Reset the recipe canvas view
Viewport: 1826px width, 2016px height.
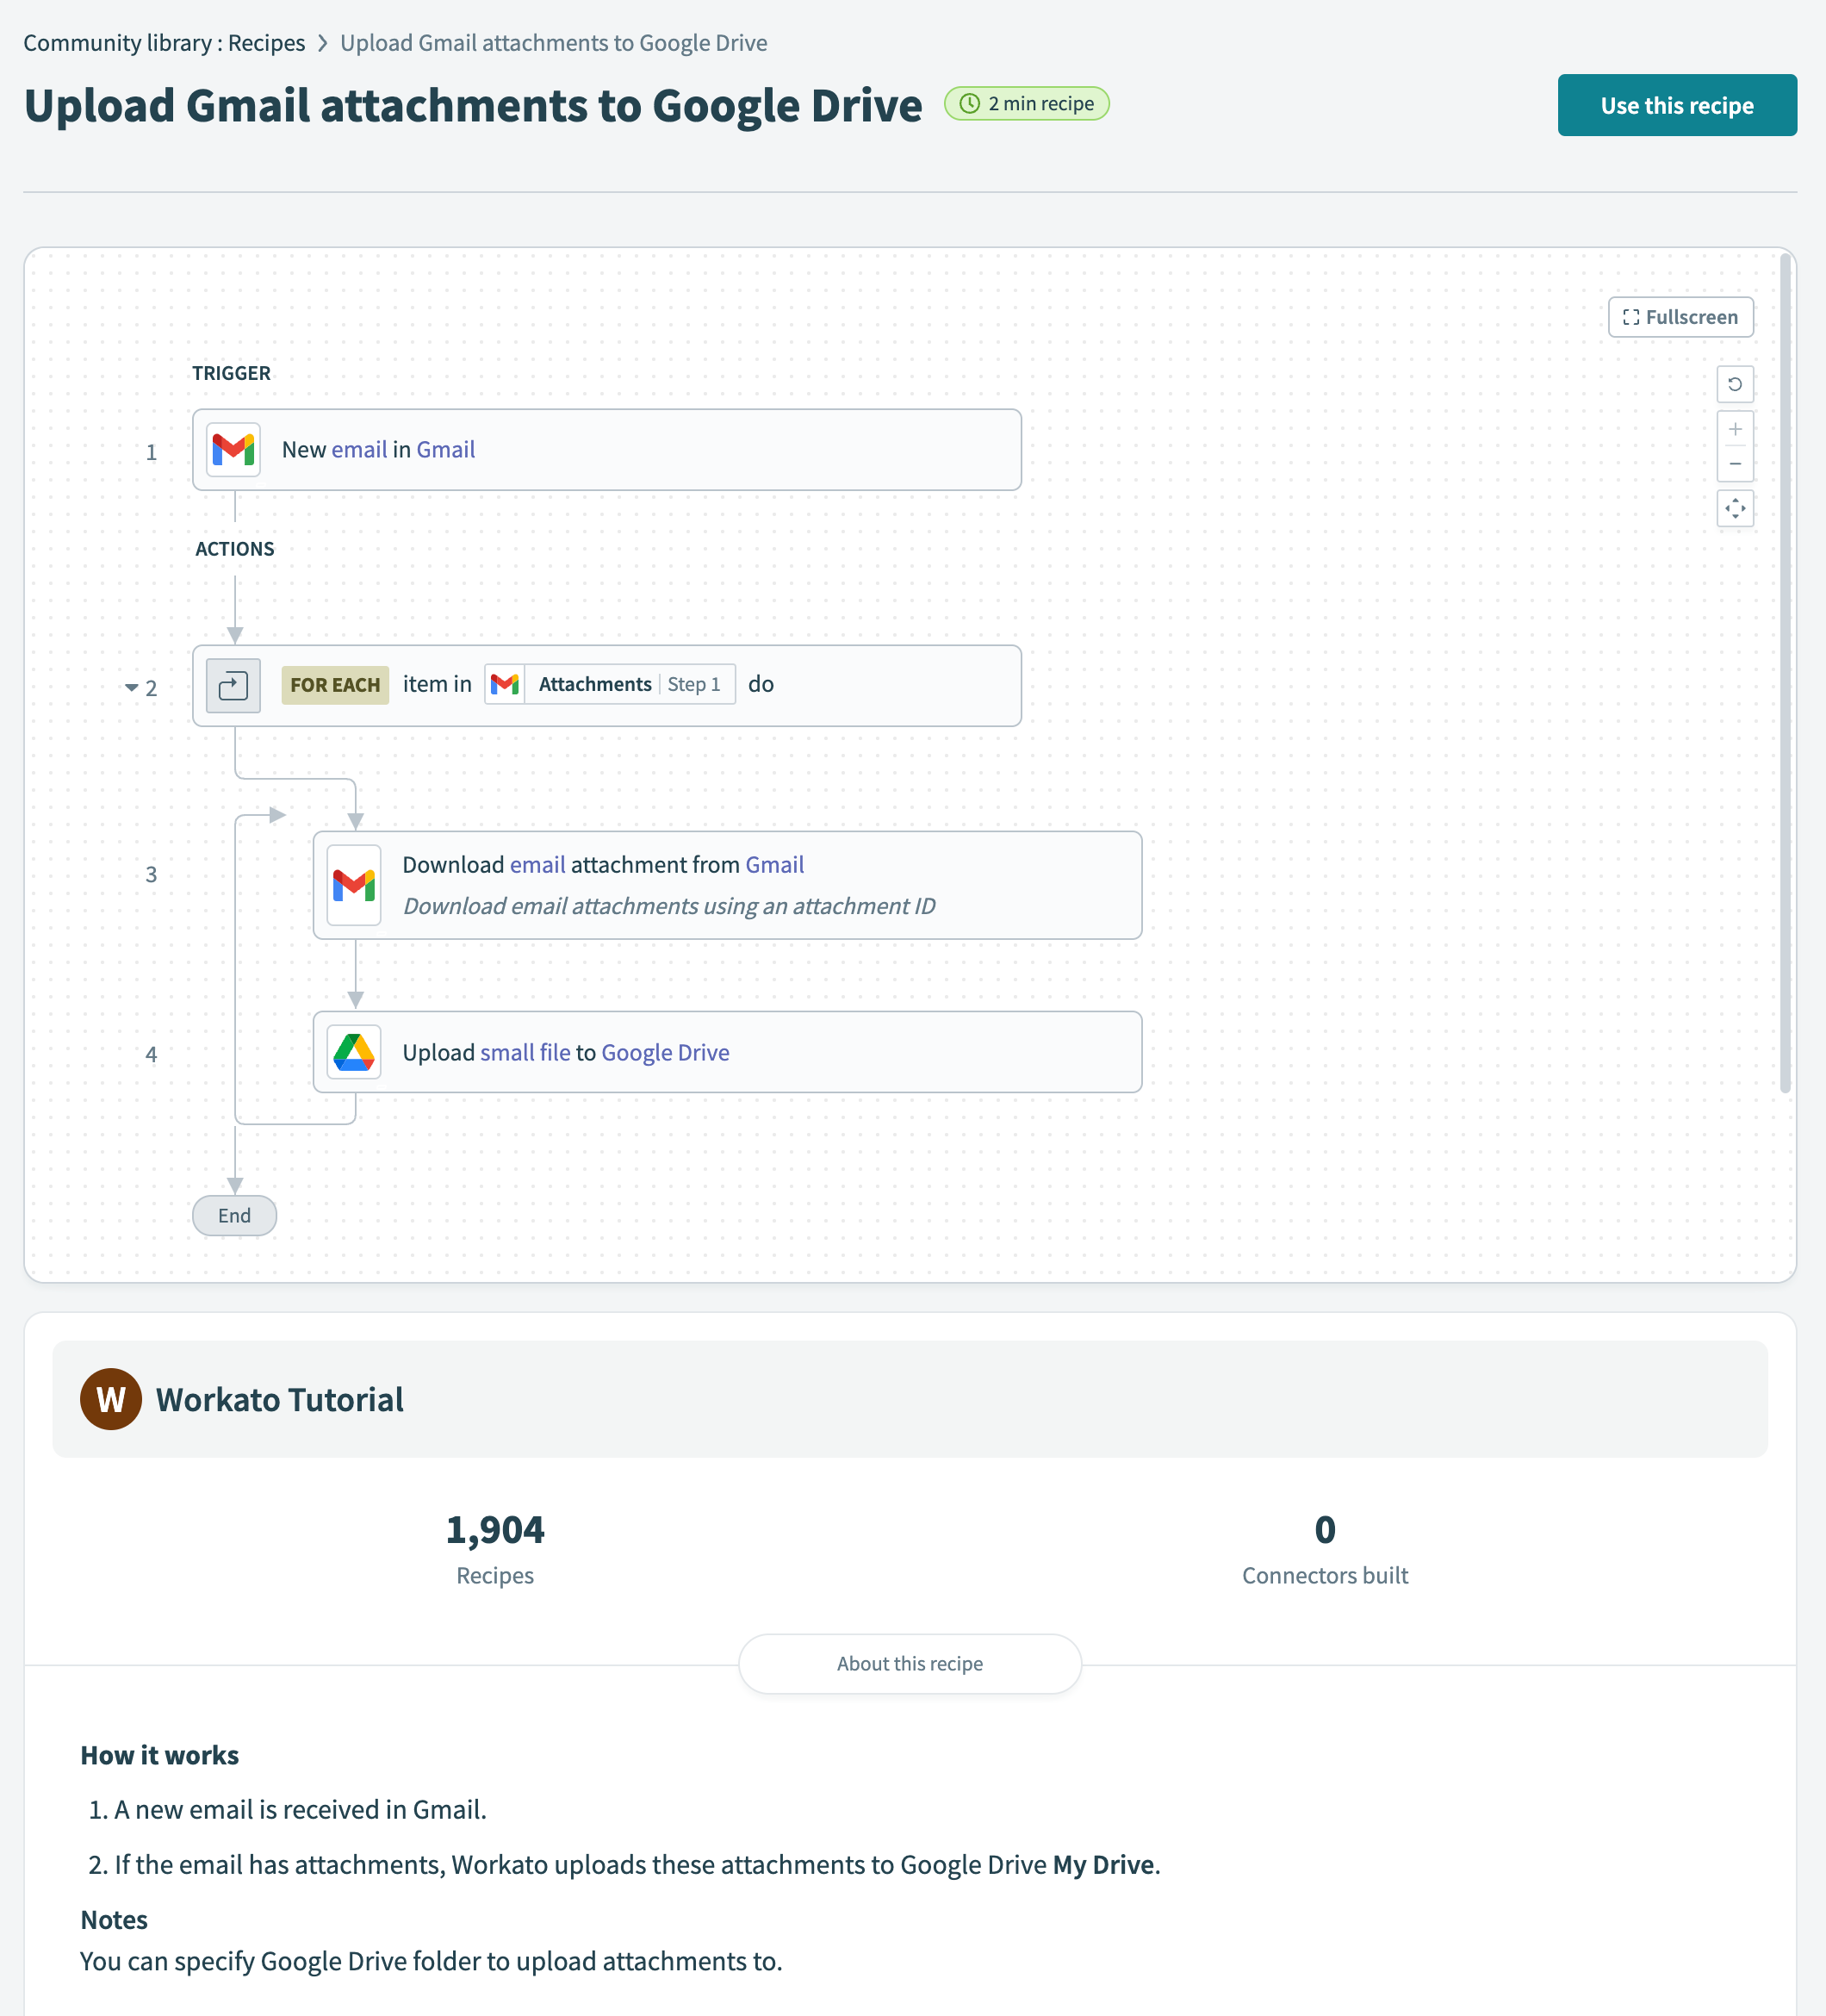coord(1735,384)
